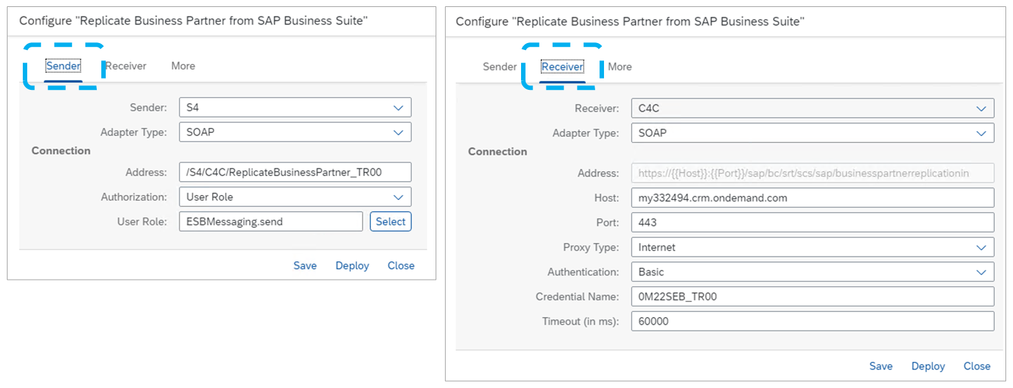This screenshot has width=1013, height=388.
Task: Click the Connection heading in Receiver dialog
Action: click(x=497, y=152)
